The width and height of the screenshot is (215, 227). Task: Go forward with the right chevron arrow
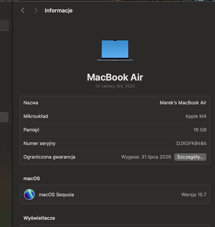coord(36,10)
